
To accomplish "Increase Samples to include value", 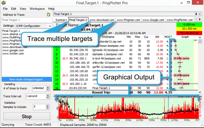I will click(x=48, y=106).
